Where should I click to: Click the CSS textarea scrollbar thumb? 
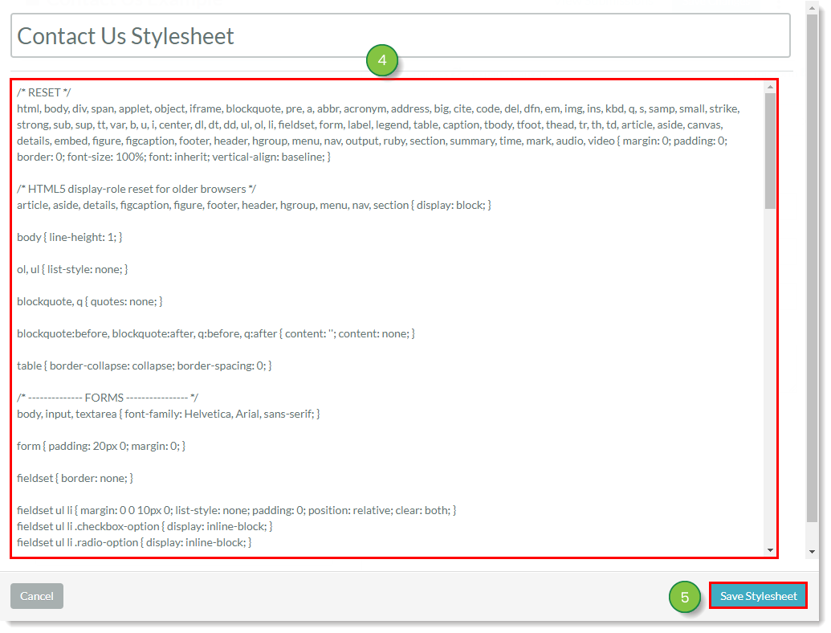(x=770, y=151)
